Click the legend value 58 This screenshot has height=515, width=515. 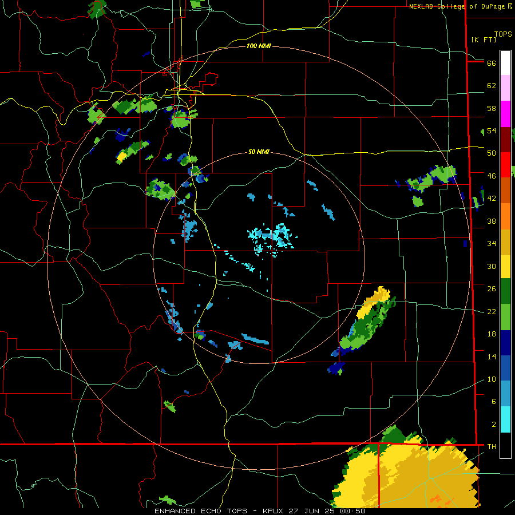click(492, 108)
